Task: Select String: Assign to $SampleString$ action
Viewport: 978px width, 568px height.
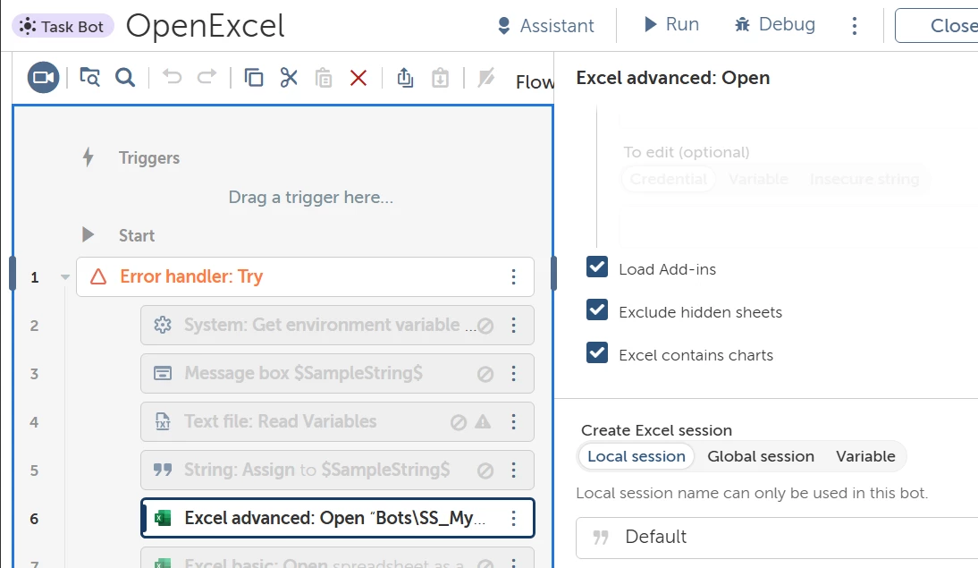Action: coord(337,470)
